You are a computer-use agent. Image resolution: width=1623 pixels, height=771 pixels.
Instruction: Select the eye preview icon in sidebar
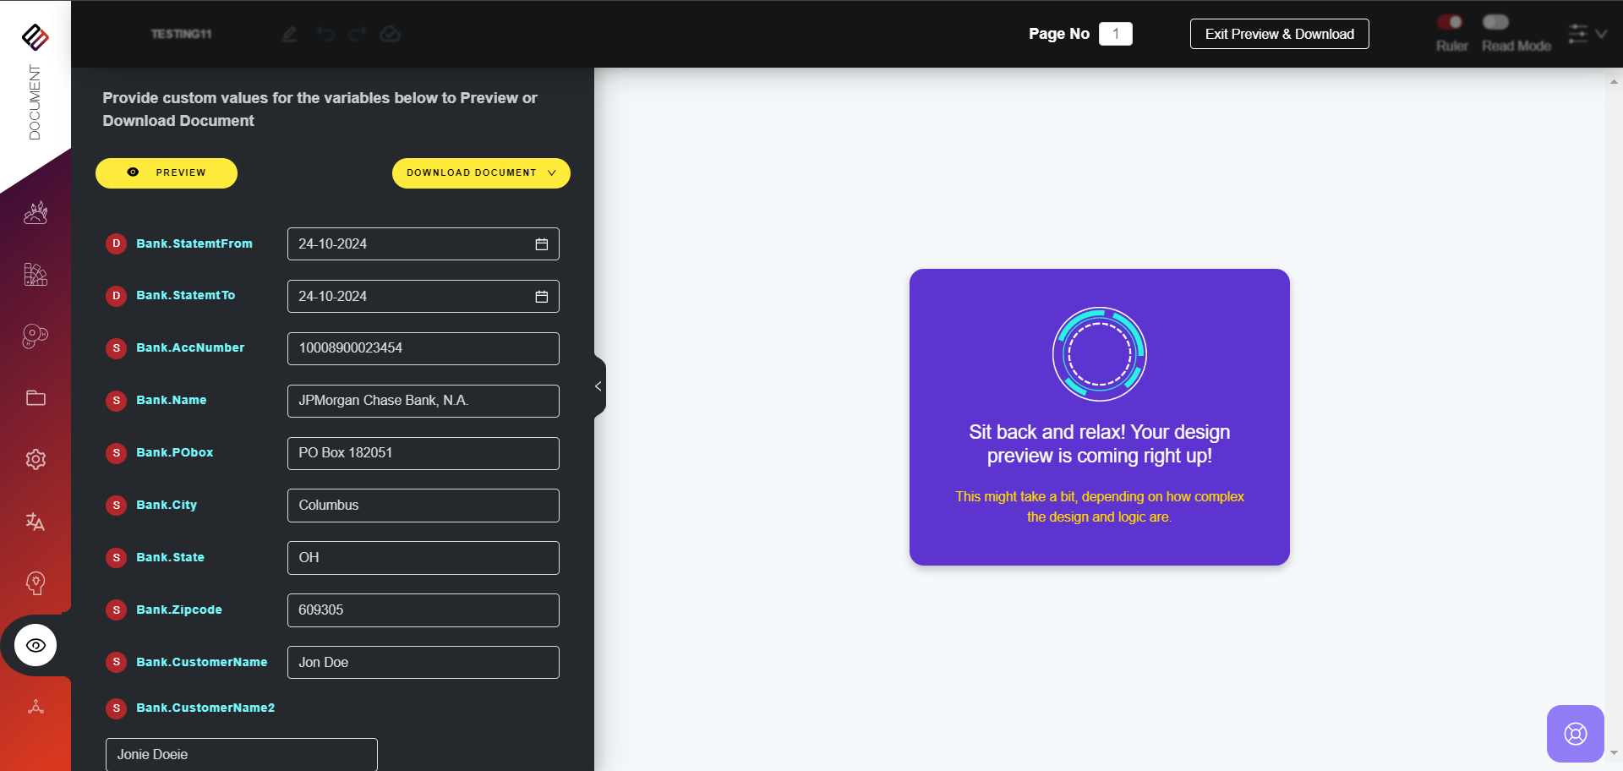36,645
